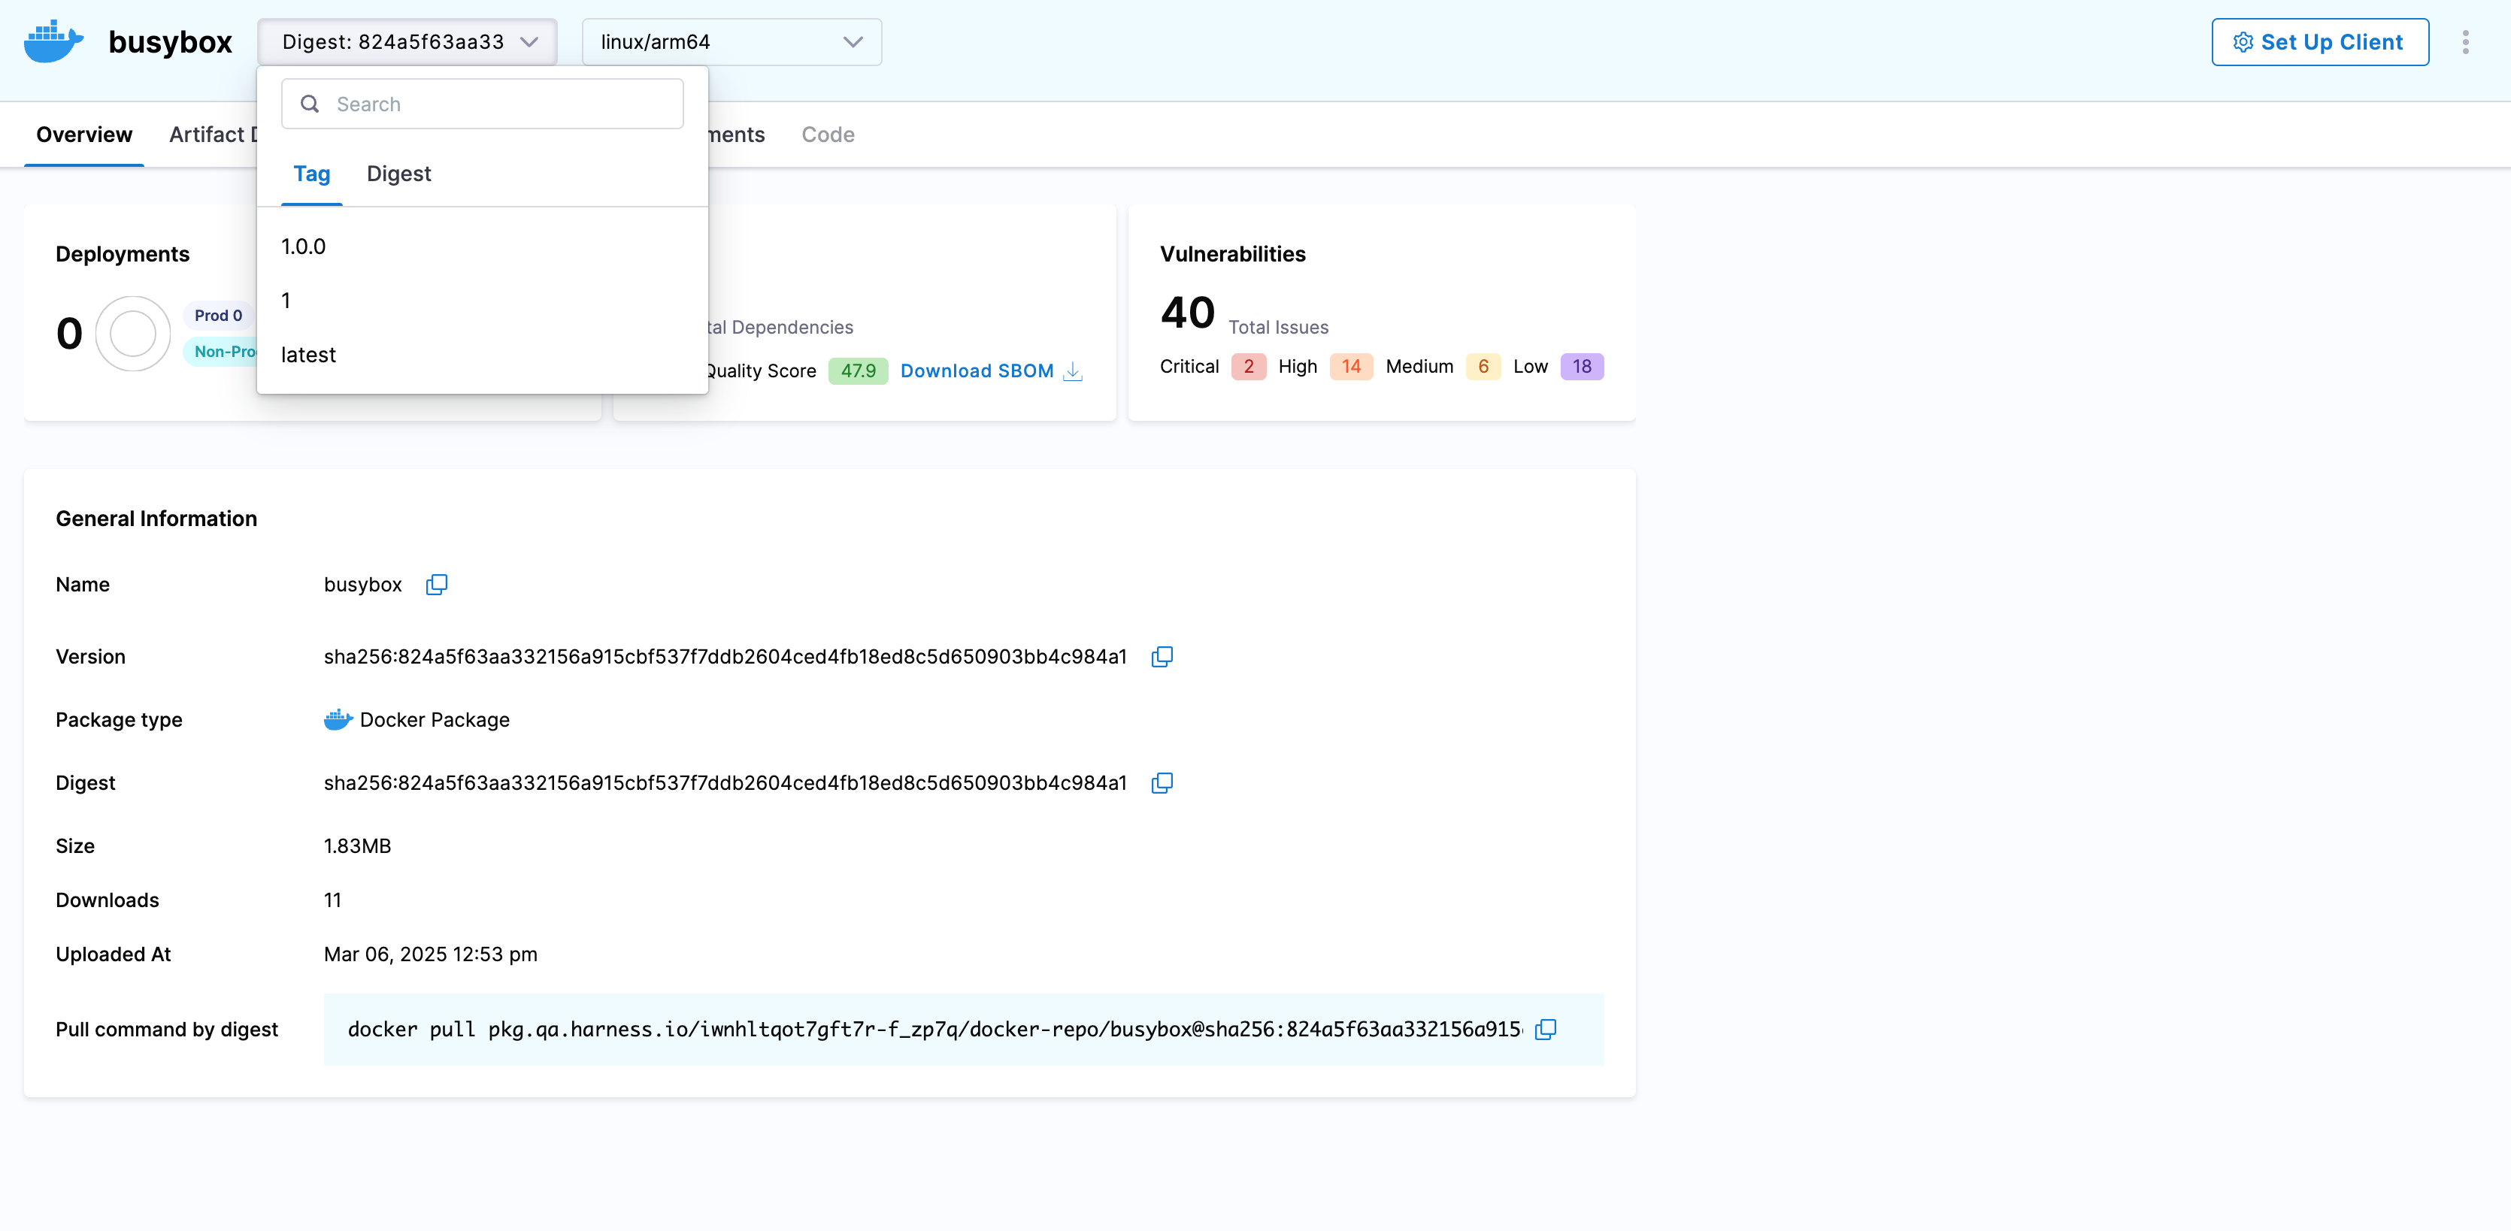
Task: Copy the docker pull command
Action: point(1545,1030)
